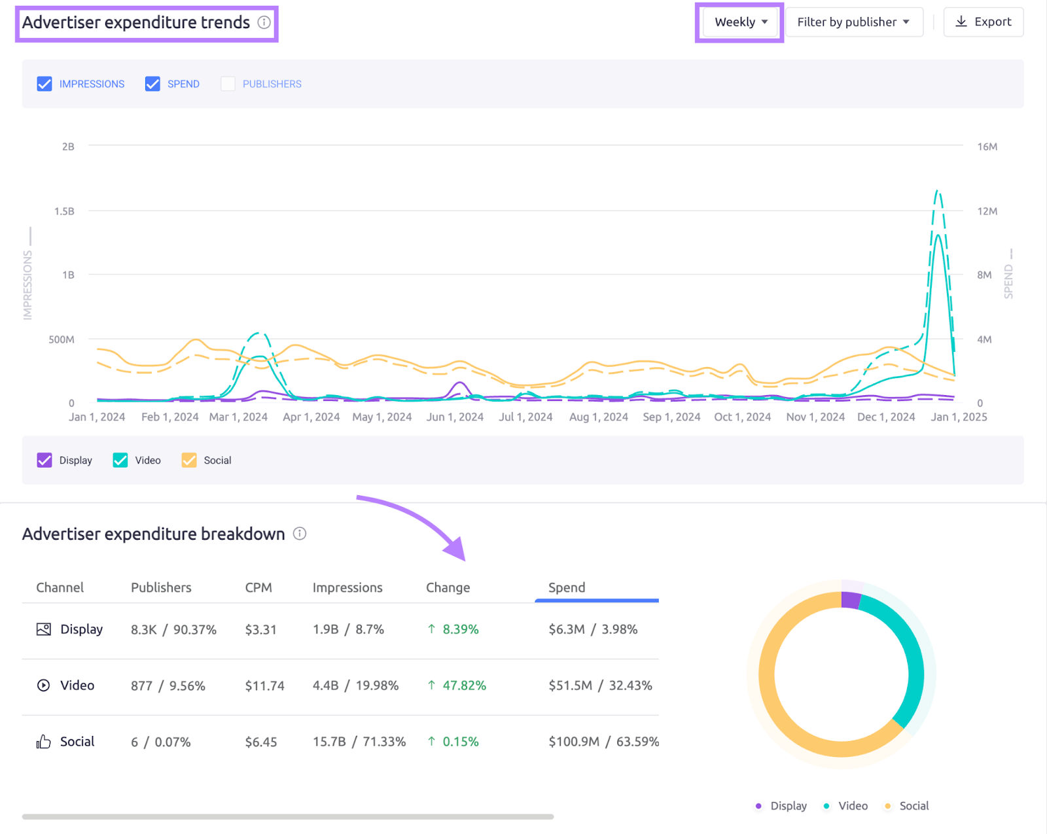Click the $51.5M / 32.43% spend cell
Screen dimensions: 1047x834
tap(600, 686)
